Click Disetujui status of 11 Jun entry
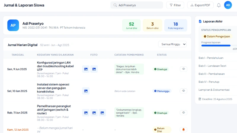Screen dimensions: 237x133 (x=161, y=113)
